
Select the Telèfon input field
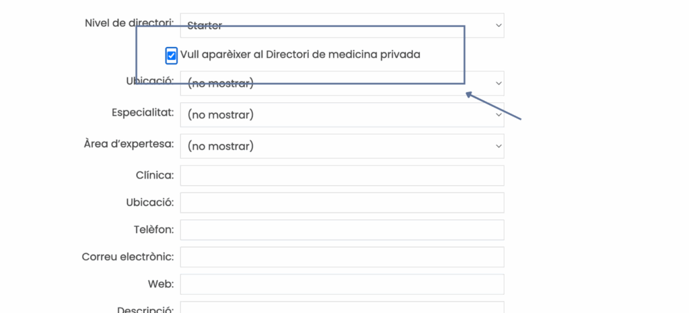[342, 230]
